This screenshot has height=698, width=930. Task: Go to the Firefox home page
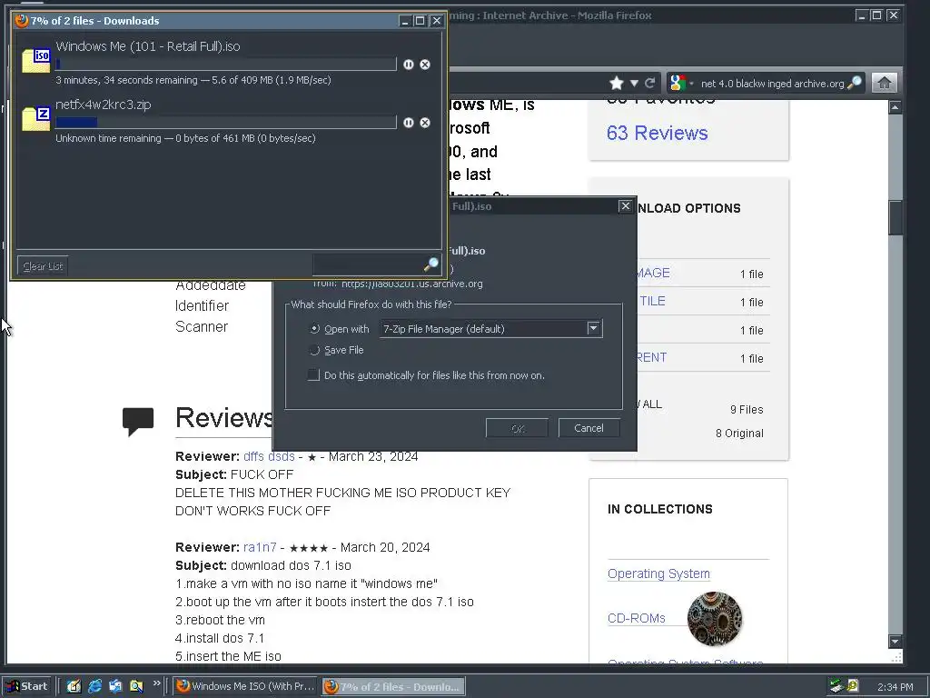[885, 83]
